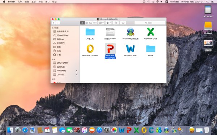Open System Preferences from the Dock

pyautogui.click(x=107, y=130)
